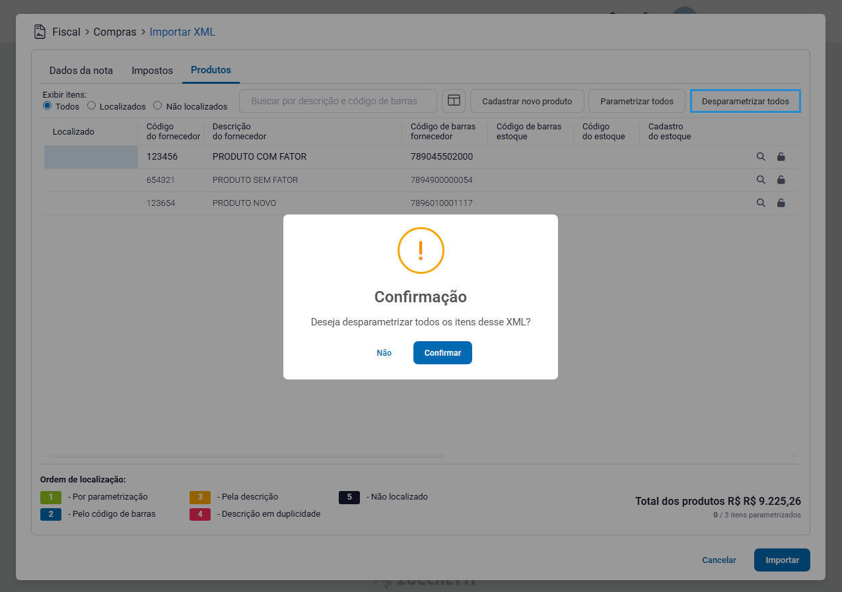This screenshot has width=842, height=592.
Task: Click Não to dismiss the confirmation
Action: pyautogui.click(x=384, y=353)
